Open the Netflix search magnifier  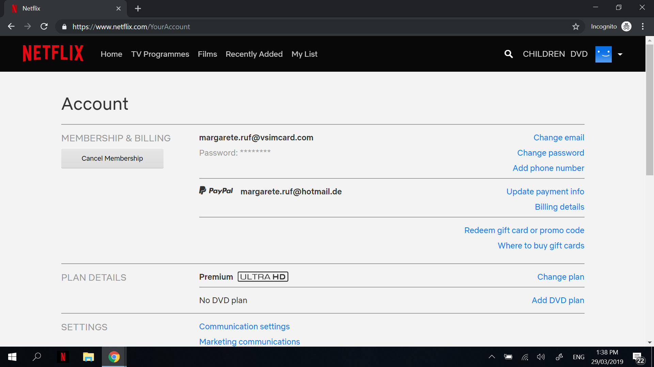point(508,54)
